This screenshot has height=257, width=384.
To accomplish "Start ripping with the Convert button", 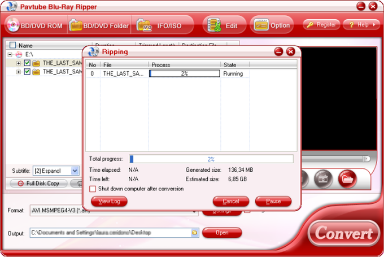I will tap(343, 233).
